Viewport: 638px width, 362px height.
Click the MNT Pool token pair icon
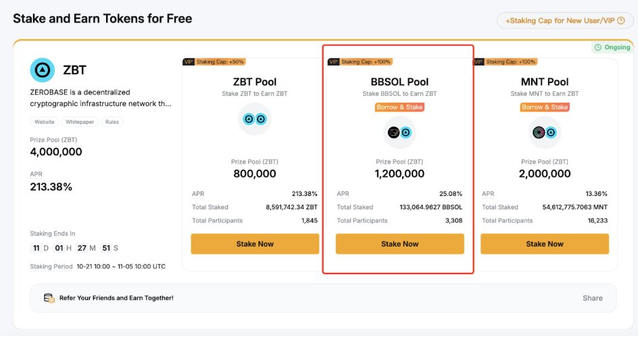[545, 132]
